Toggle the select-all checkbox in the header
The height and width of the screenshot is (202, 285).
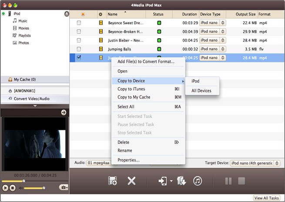click(83, 14)
